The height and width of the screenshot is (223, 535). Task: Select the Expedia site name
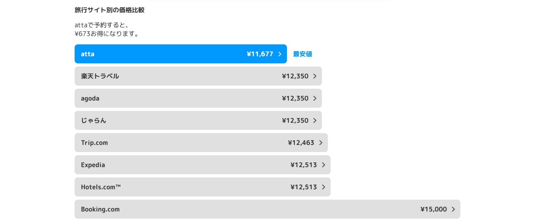93,165
